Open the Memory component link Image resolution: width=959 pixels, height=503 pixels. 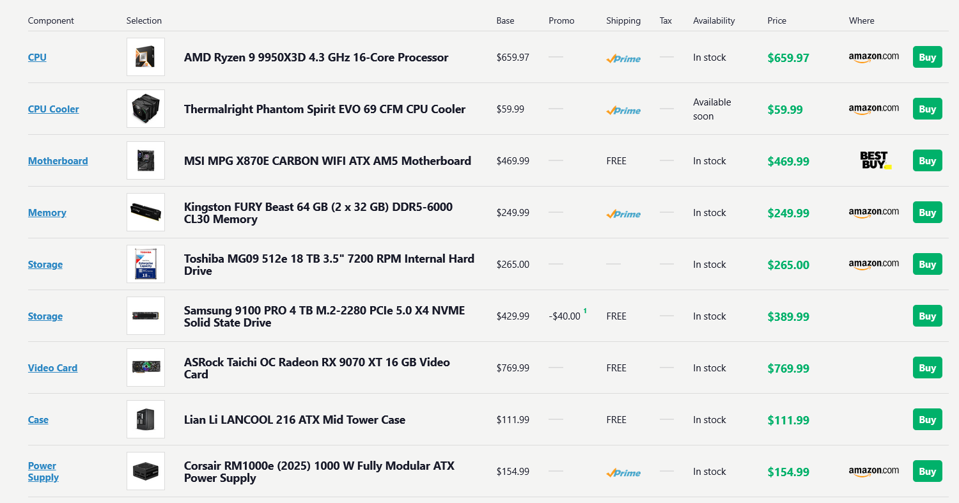(x=47, y=213)
